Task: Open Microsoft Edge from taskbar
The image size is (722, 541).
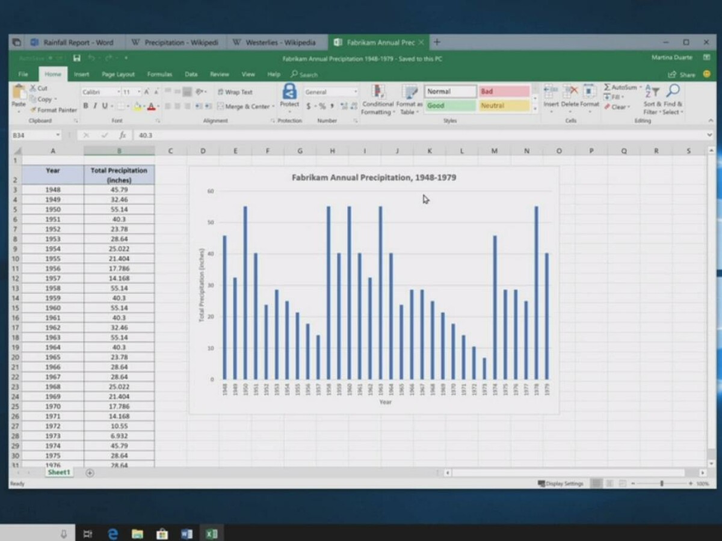Action: [113, 534]
